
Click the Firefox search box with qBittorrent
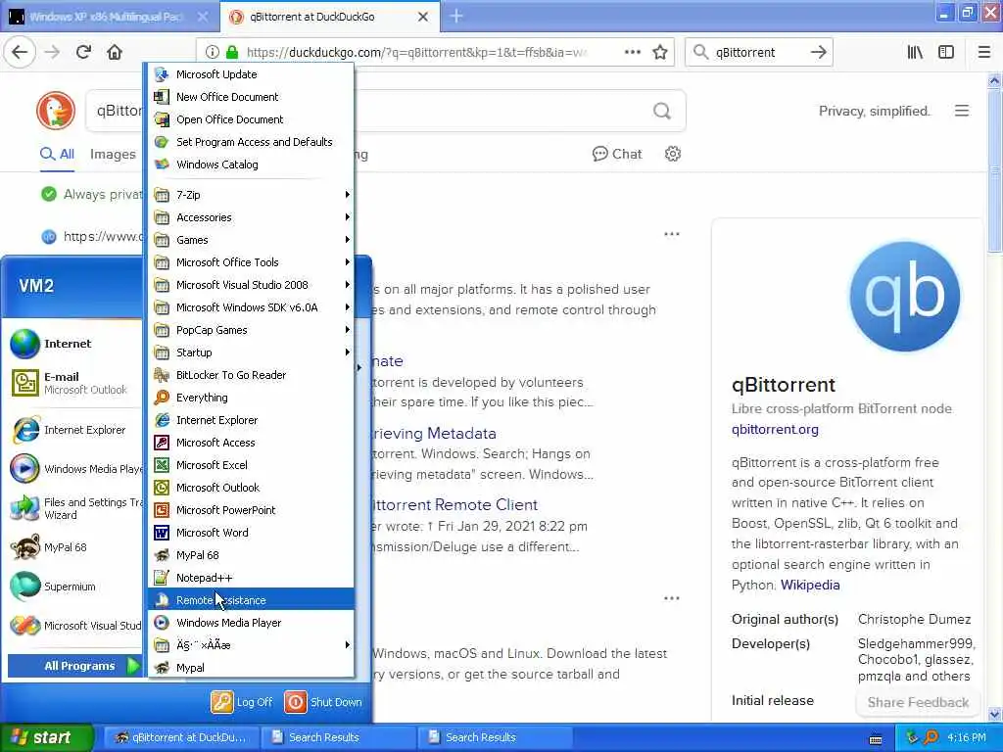(758, 53)
